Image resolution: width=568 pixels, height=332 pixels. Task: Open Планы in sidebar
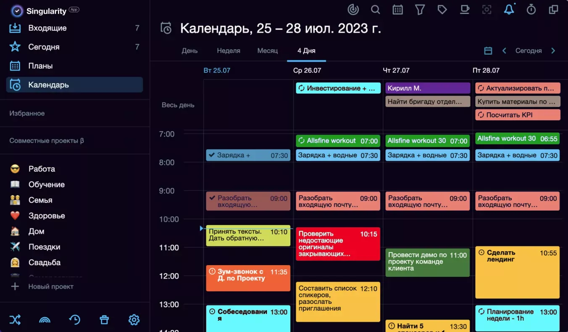click(x=74, y=66)
